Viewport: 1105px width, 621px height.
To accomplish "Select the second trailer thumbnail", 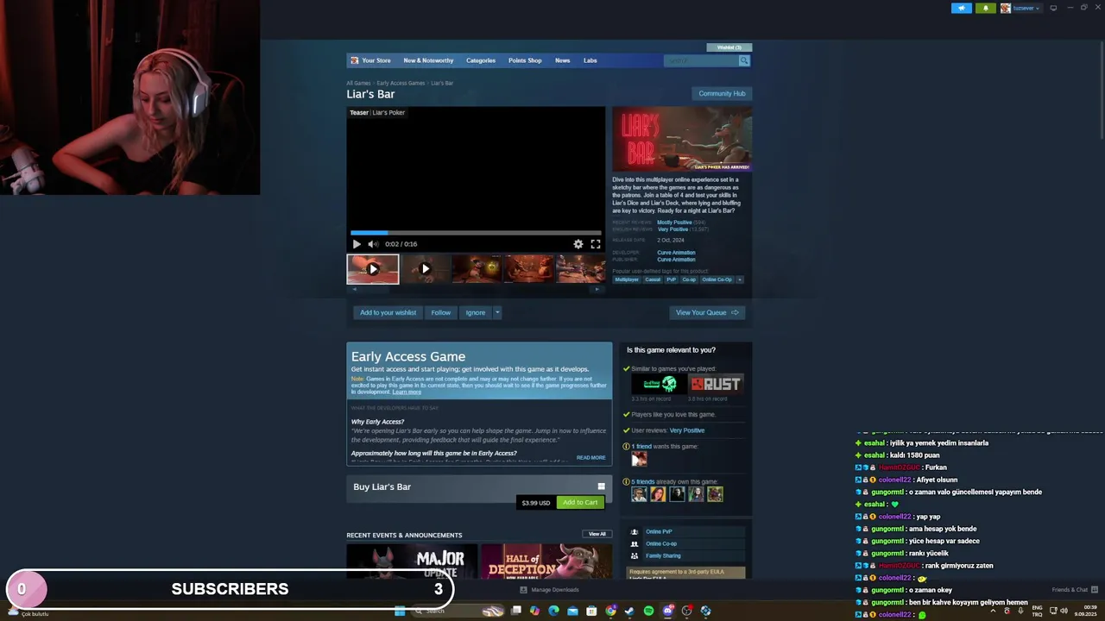I will [x=425, y=269].
